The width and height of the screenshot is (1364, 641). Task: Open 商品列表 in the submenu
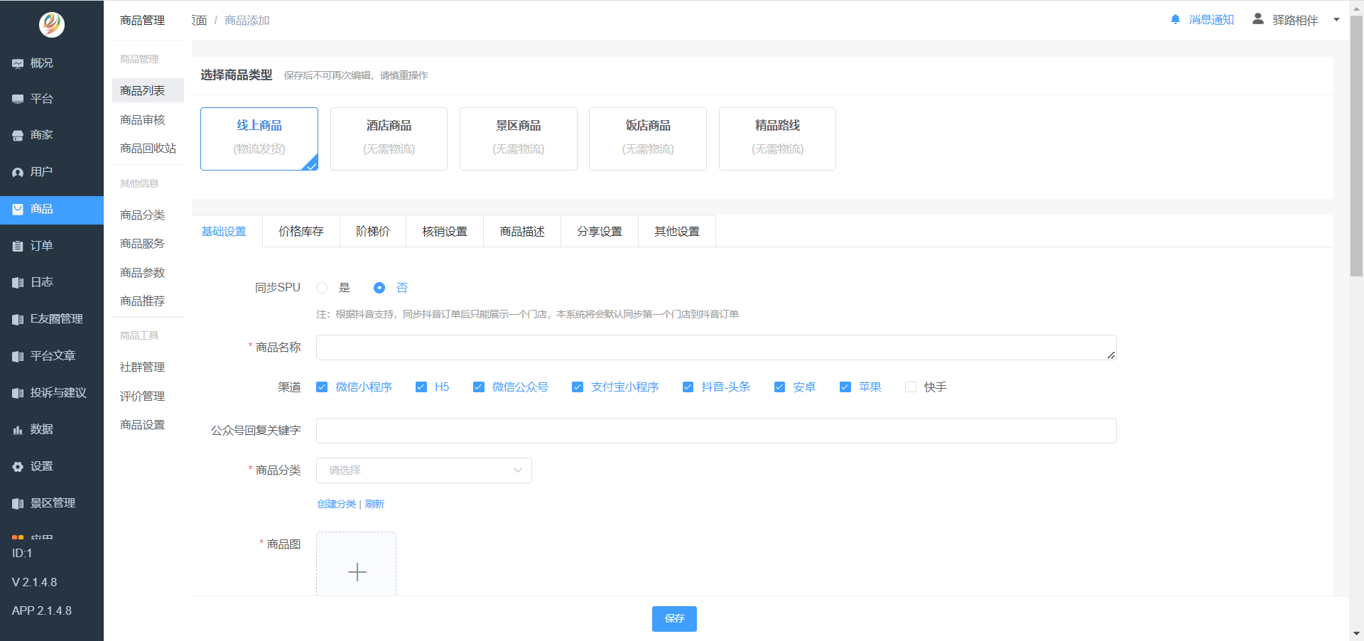(148, 90)
